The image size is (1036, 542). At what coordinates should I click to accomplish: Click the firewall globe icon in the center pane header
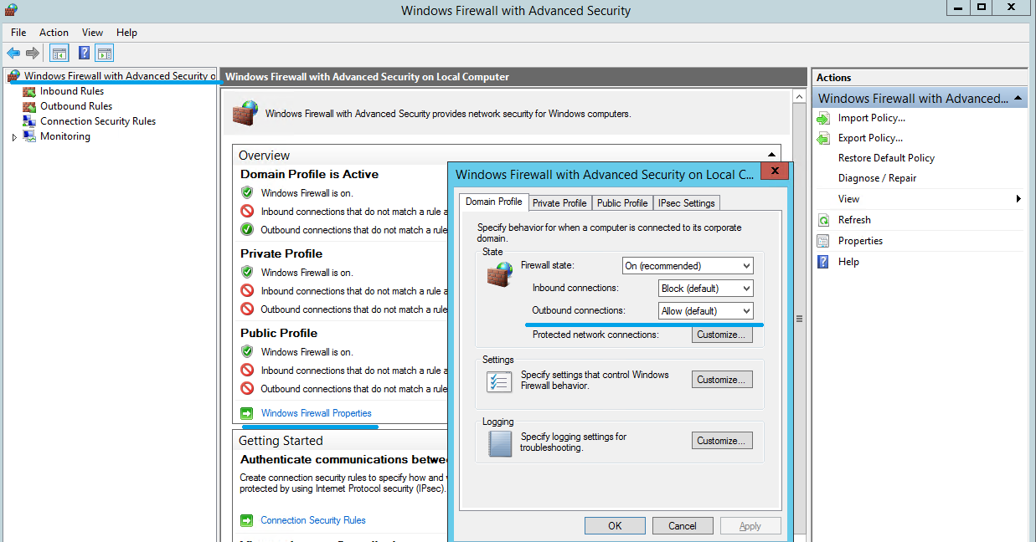point(245,113)
